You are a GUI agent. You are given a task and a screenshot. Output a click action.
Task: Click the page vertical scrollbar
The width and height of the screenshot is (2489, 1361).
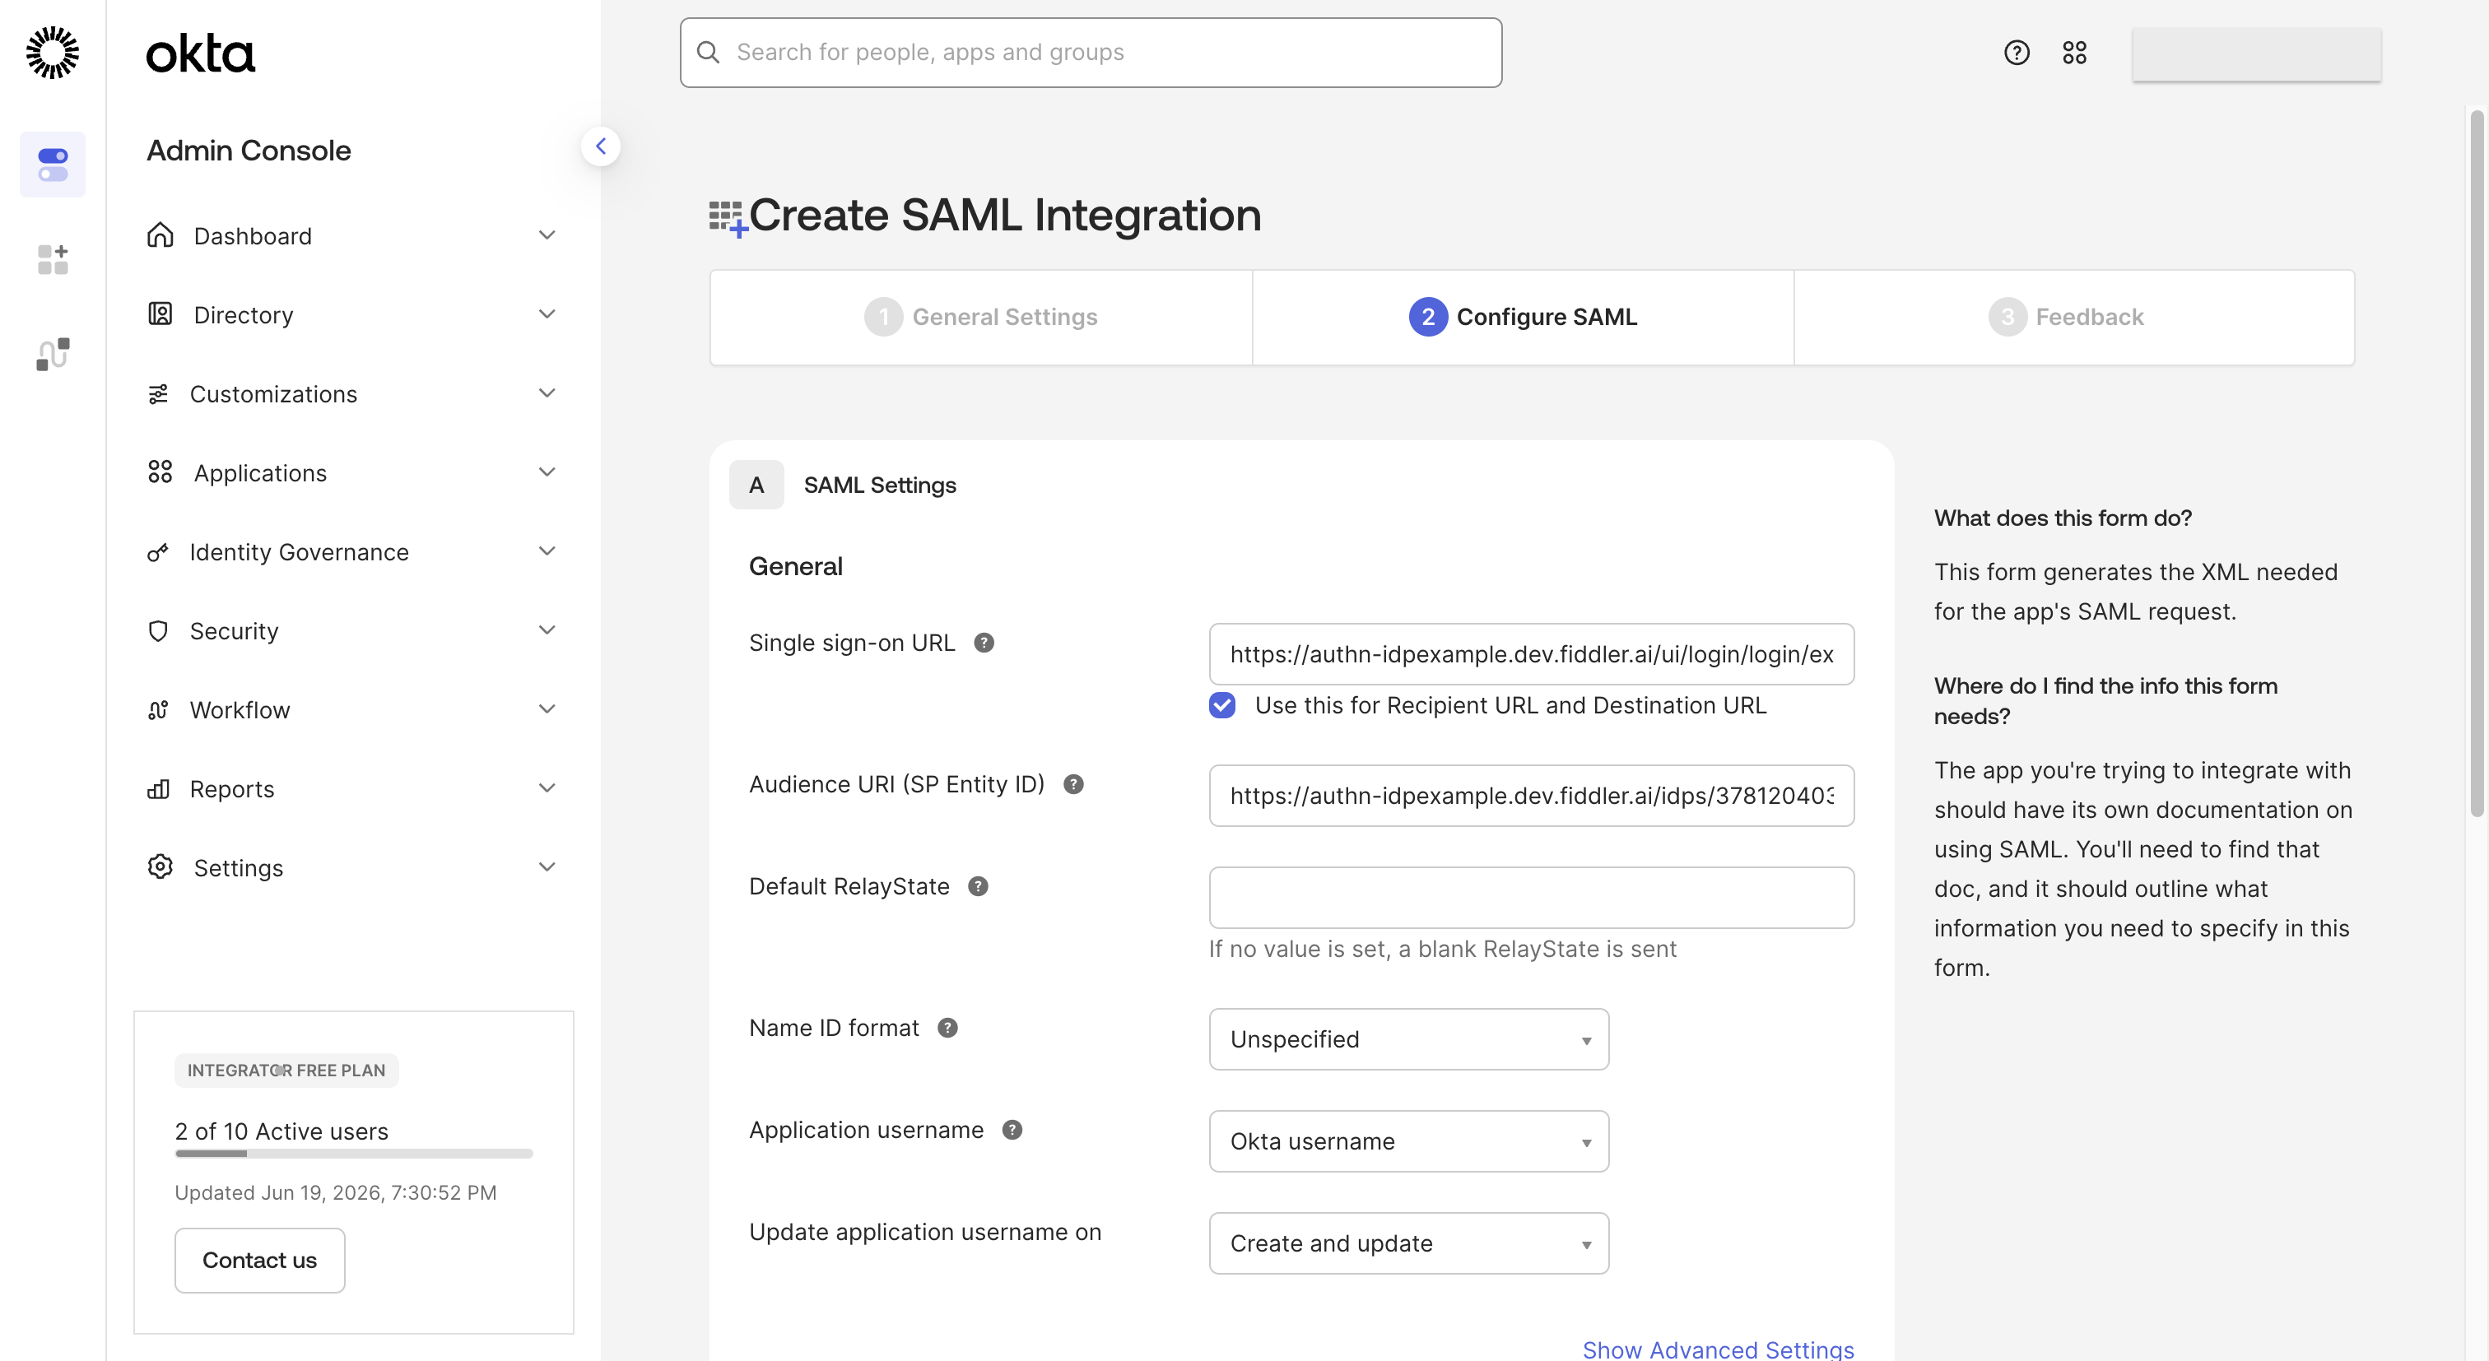click(x=2477, y=463)
